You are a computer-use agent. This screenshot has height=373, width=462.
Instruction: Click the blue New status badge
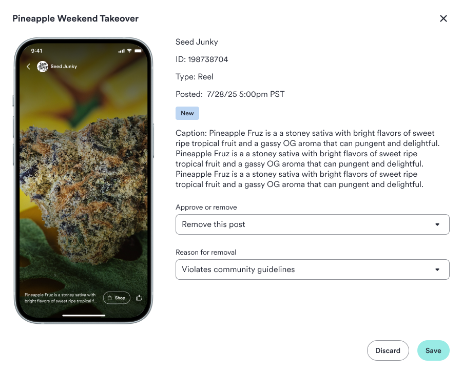[x=187, y=113]
